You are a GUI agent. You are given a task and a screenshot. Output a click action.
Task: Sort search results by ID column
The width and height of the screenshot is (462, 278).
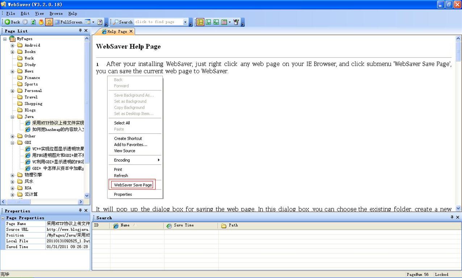tap(101, 226)
